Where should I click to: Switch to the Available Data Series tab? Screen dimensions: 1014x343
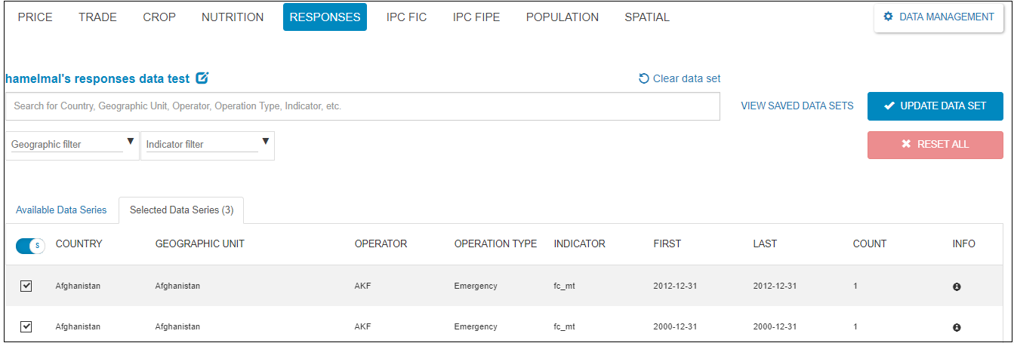(61, 210)
